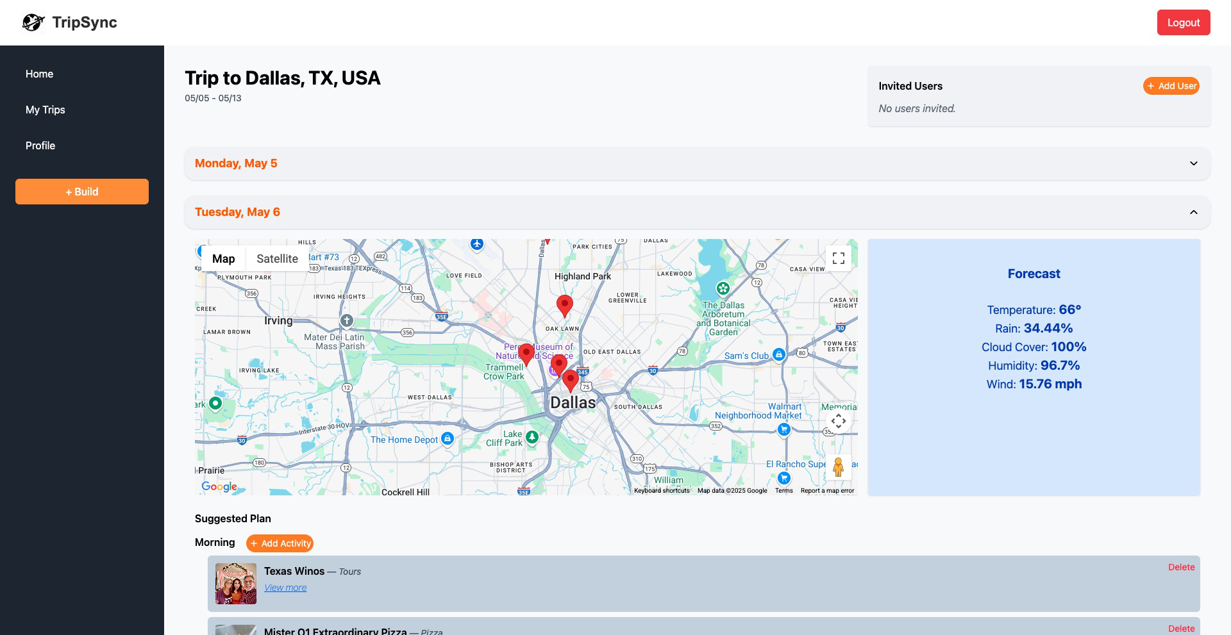
Task: Click the Google logo on map
Action: pyautogui.click(x=219, y=486)
